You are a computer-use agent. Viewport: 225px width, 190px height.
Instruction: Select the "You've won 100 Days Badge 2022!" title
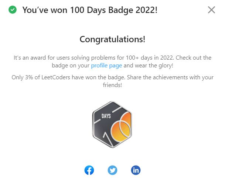[x=90, y=10]
